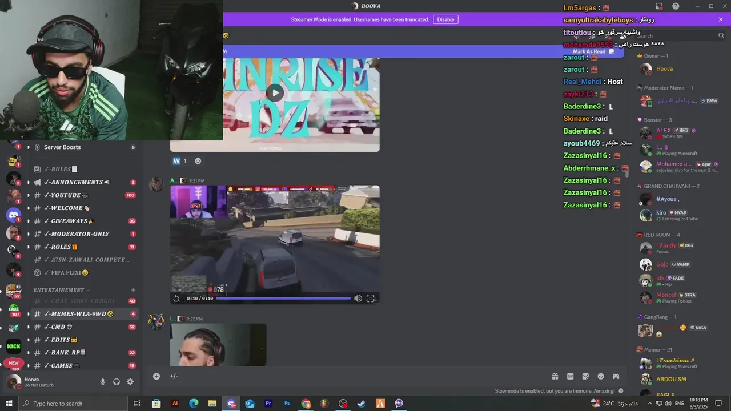Open the Nitro gift icon

tap(555, 376)
